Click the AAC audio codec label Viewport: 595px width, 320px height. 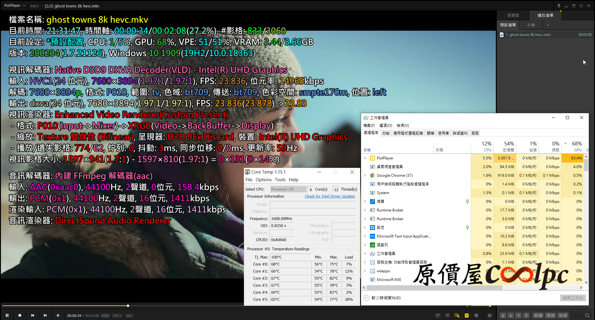[129, 316]
